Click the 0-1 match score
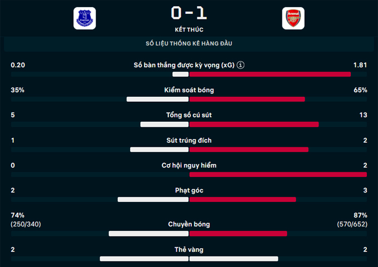This screenshot has height=267, width=378. tap(189, 13)
